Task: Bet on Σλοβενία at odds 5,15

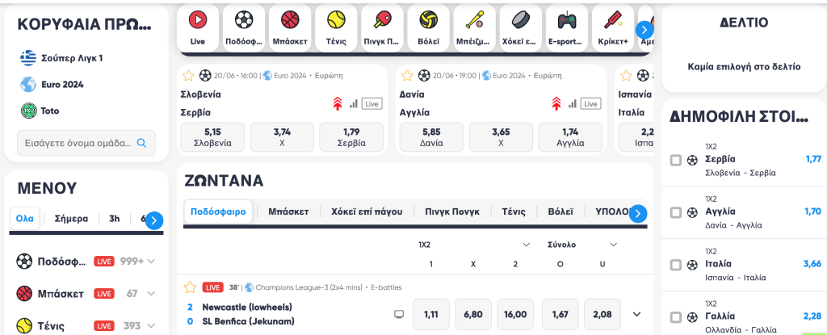Action: pos(212,137)
